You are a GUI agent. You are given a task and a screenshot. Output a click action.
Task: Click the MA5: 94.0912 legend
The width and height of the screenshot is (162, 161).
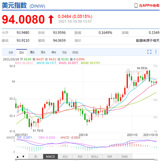pyautogui.click(x=24, y=63)
